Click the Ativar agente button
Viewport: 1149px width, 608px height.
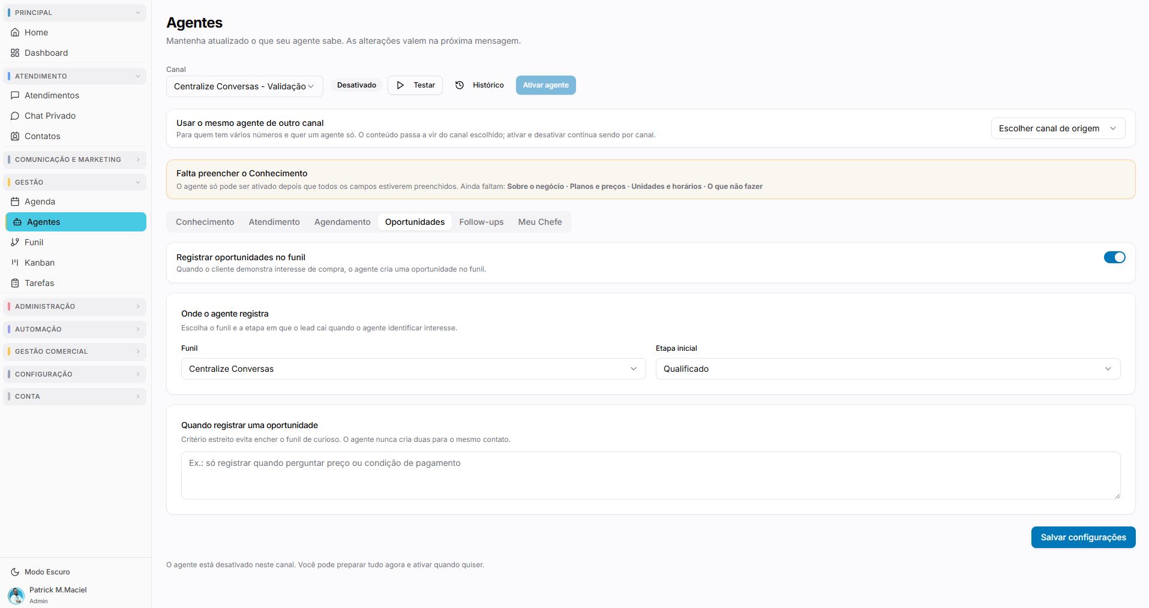(x=545, y=85)
